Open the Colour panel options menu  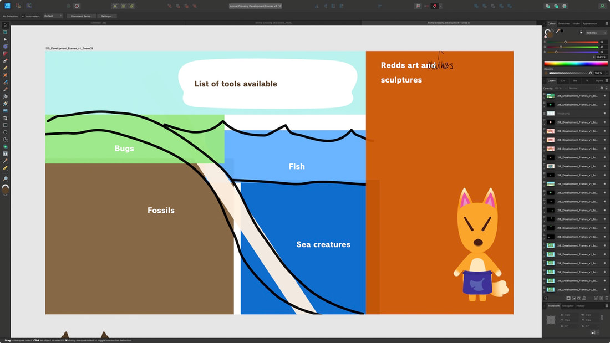coord(607,23)
